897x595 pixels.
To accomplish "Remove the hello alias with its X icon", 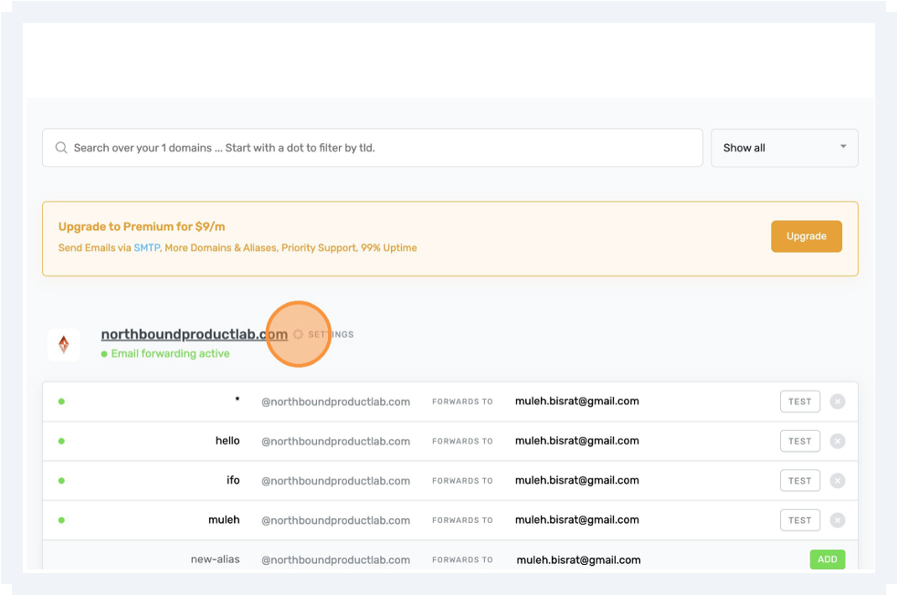I will tap(838, 441).
